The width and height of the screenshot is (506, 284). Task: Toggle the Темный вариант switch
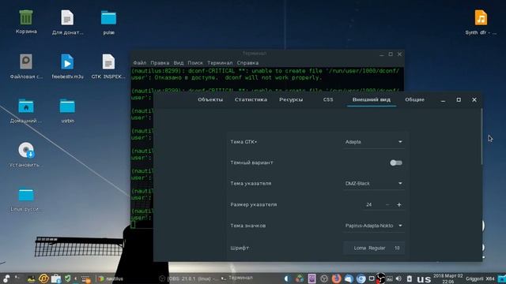[x=396, y=163]
